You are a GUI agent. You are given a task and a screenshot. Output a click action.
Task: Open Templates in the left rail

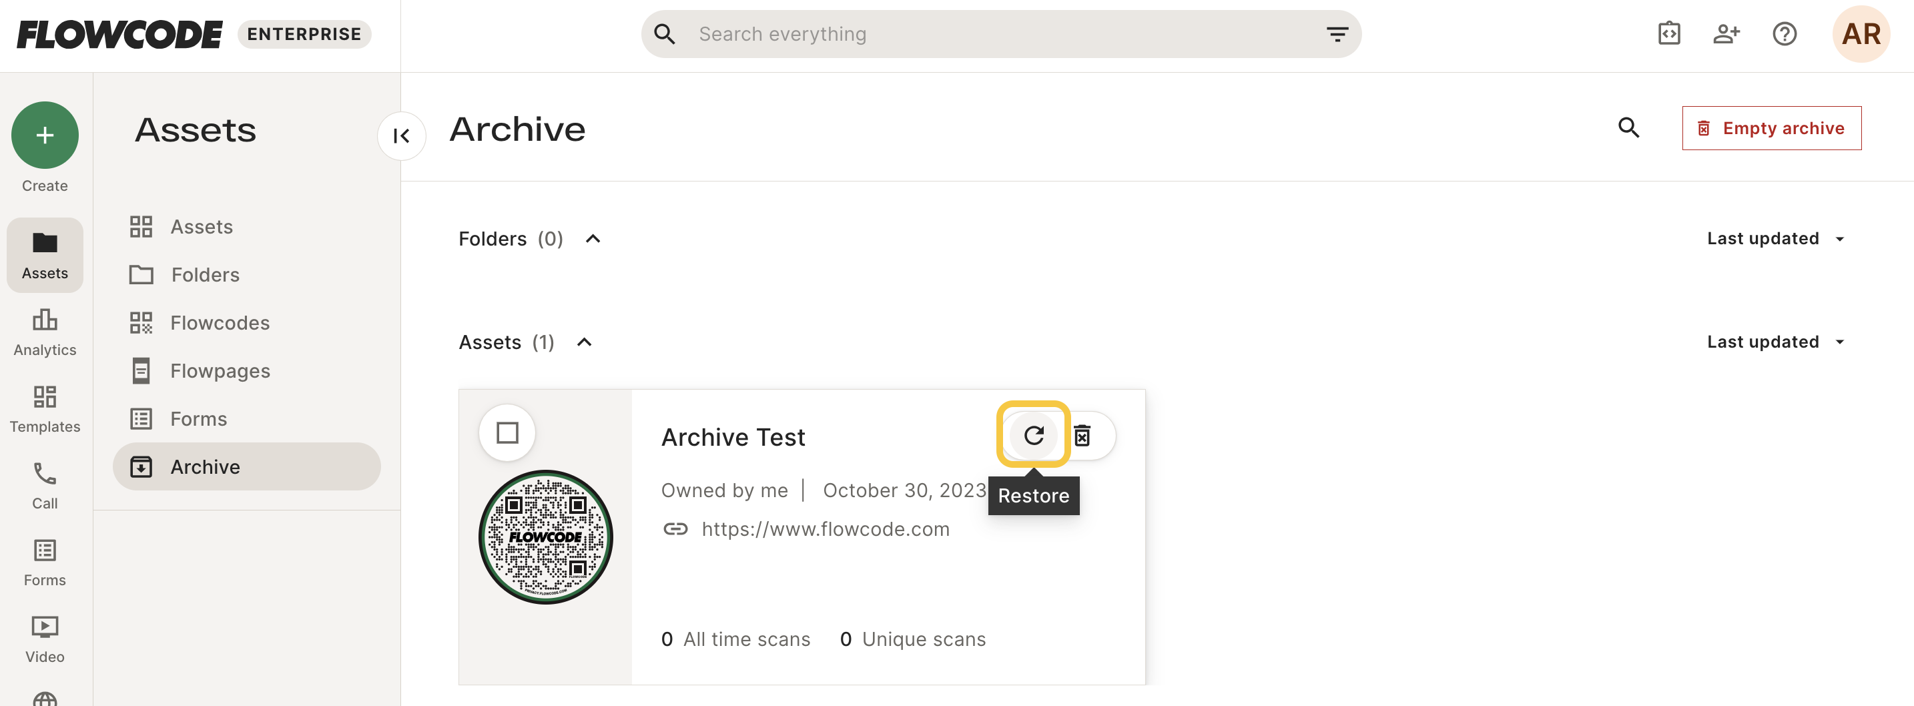(x=45, y=409)
